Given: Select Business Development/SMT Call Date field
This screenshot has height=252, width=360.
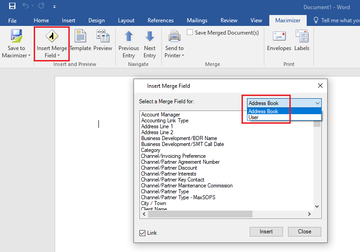Looking at the screenshot, I should pyautogui.click(x=183, y=144).
